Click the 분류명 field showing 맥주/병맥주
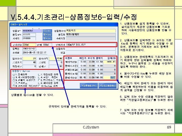 [91, 35]
